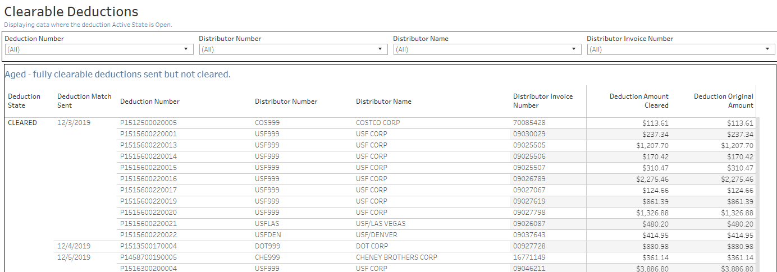The height and width of the screenshot is (272, 777).
Task: Click the vertical scrollbar on table's right edge
Action: tap(757, 191)
